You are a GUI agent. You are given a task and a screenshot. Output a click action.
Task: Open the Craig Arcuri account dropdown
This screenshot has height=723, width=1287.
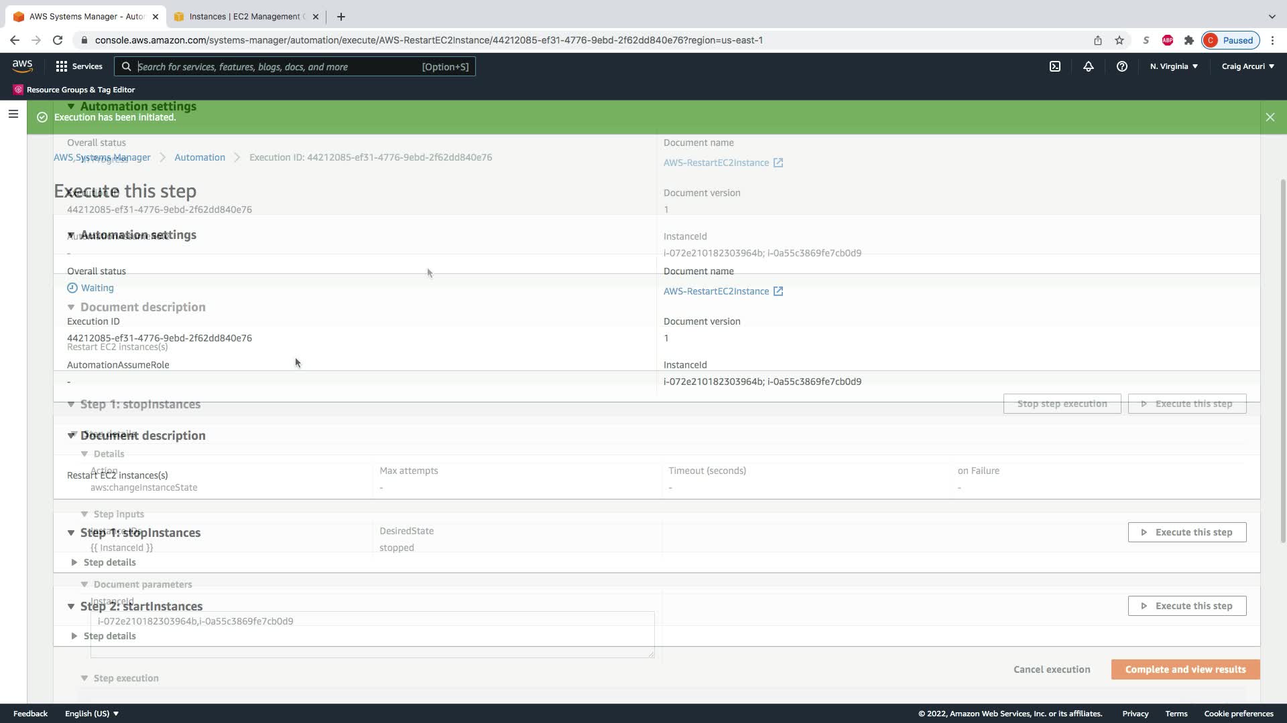pyautogui.click(x=1247, y=66)
